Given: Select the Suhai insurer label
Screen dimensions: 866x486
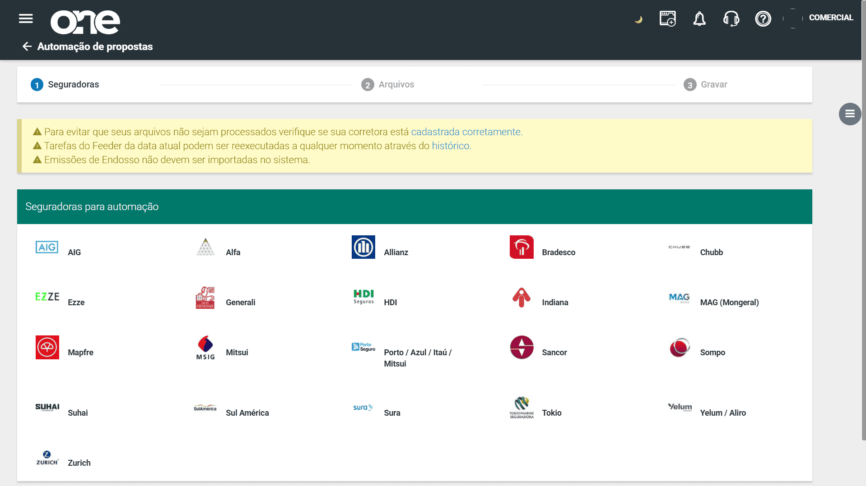Looking at the screenshot, I should (78, 413).
